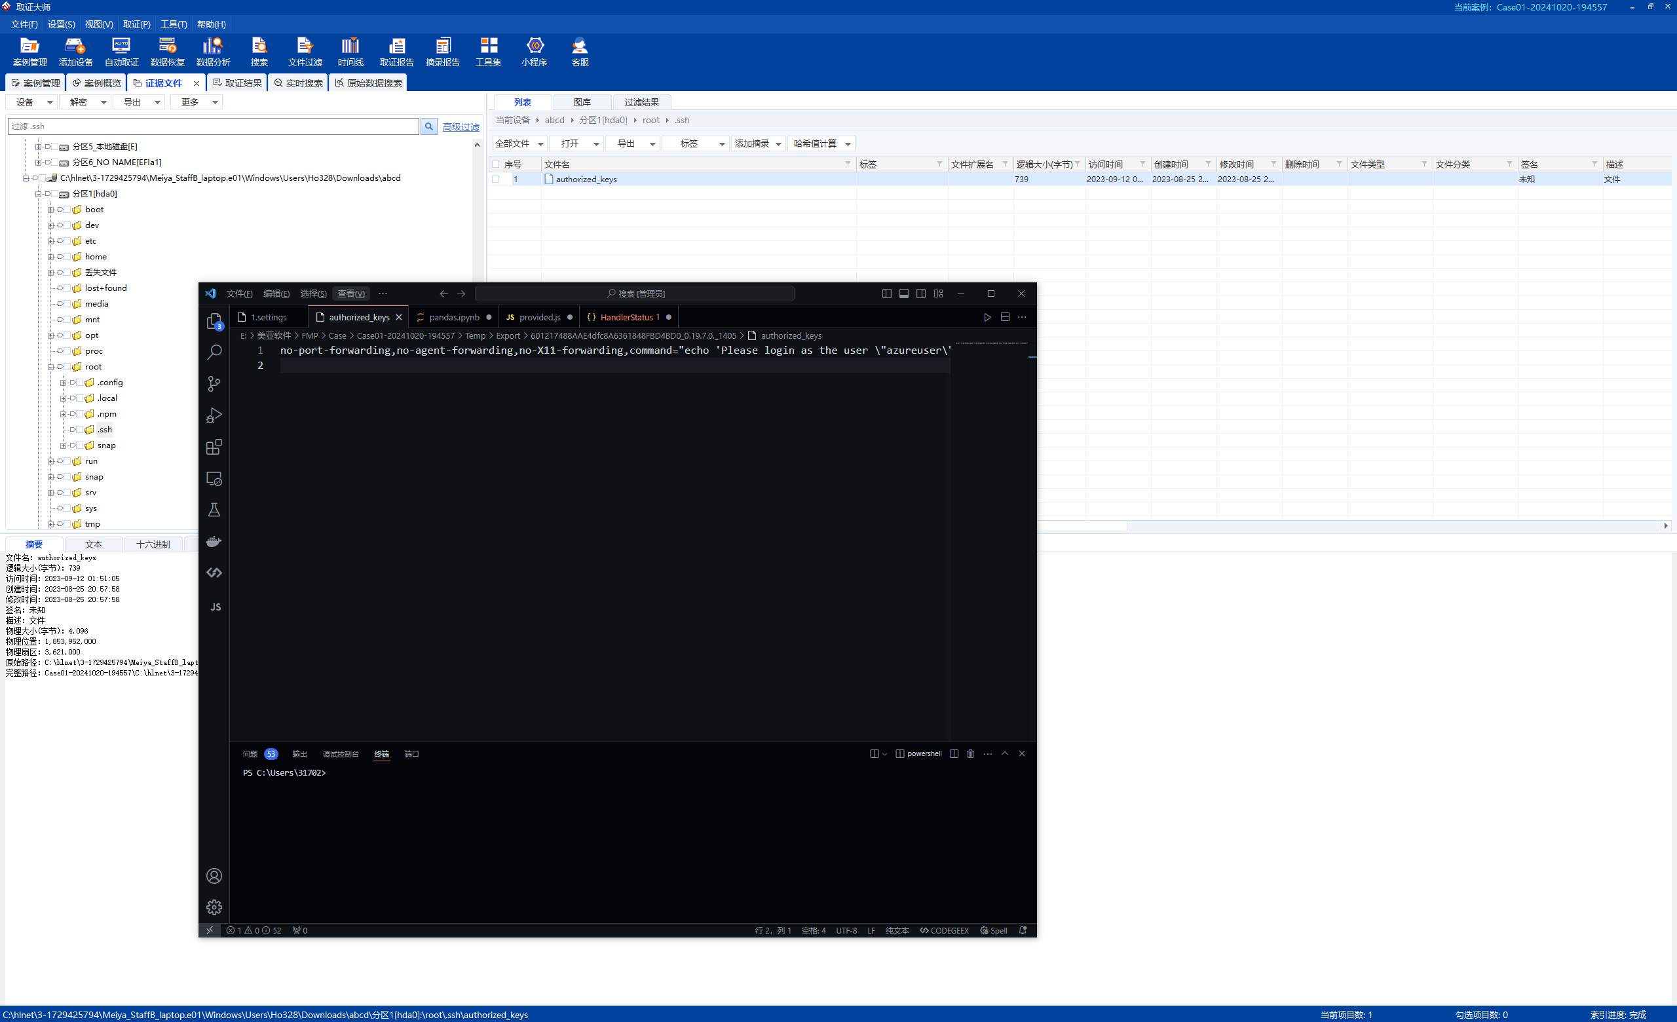Viewport: 1677px width, 1022px height.
Task: Open 文件(F) menu in 取证大师
Action: pos(24,24)
